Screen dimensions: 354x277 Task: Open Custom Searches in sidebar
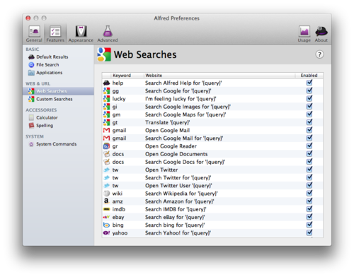tap(50, 99)
